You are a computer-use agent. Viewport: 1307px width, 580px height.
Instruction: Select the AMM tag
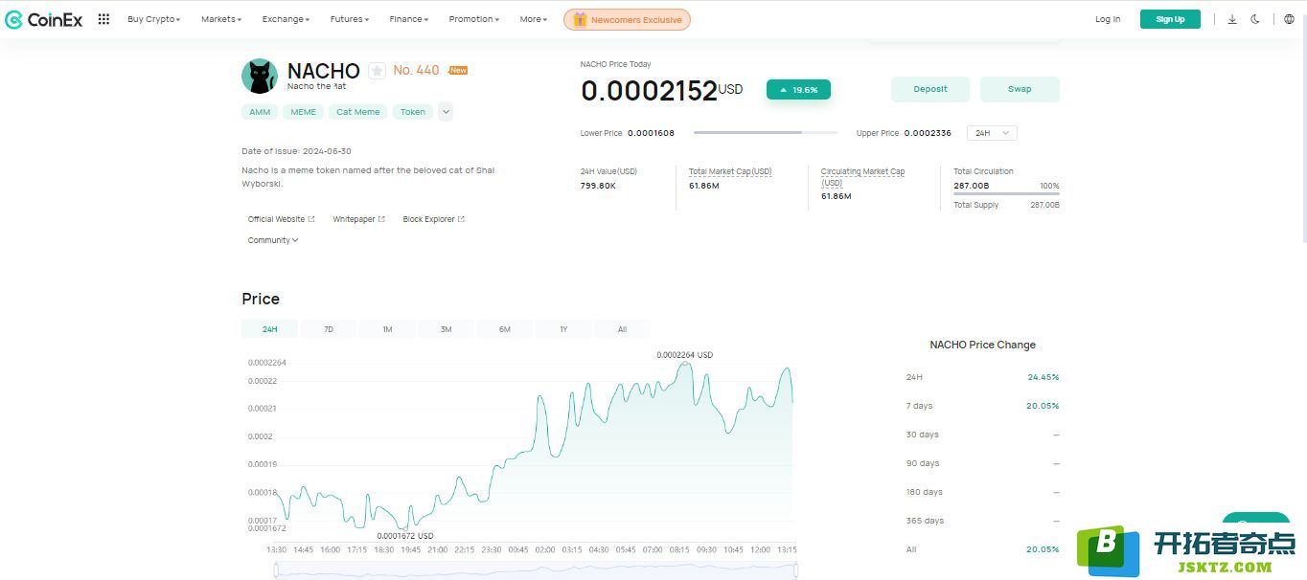[260, 112]
